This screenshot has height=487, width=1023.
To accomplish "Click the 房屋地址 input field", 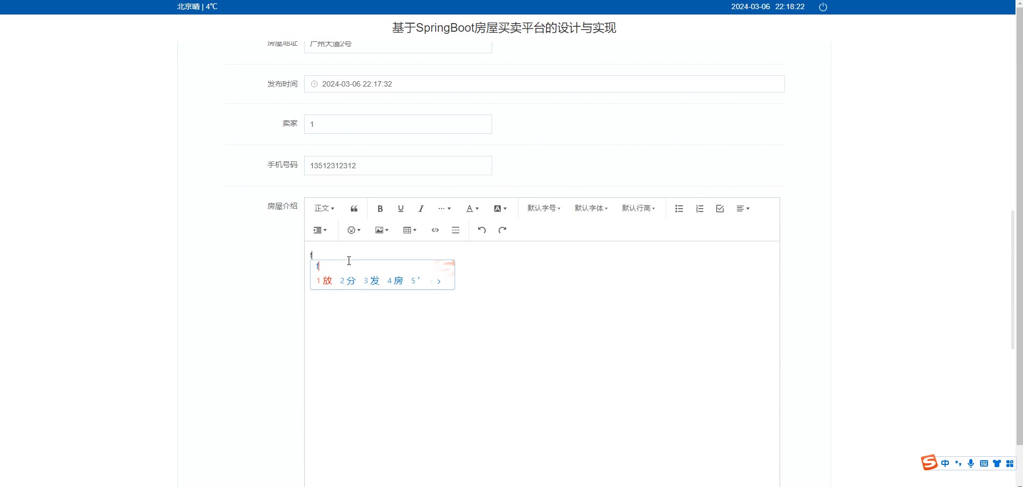I will (x=398, y=47).
